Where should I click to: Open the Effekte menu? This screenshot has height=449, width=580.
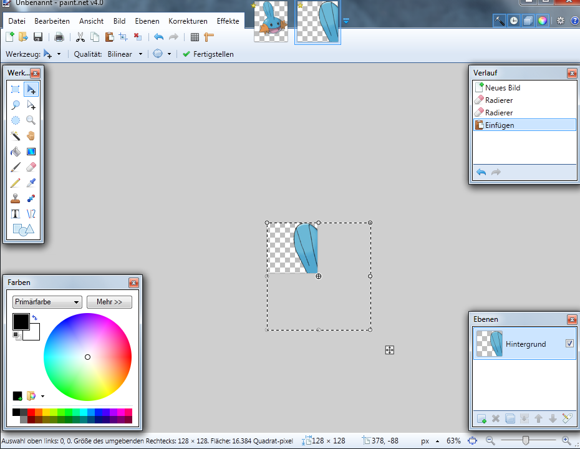click(228, 21)
